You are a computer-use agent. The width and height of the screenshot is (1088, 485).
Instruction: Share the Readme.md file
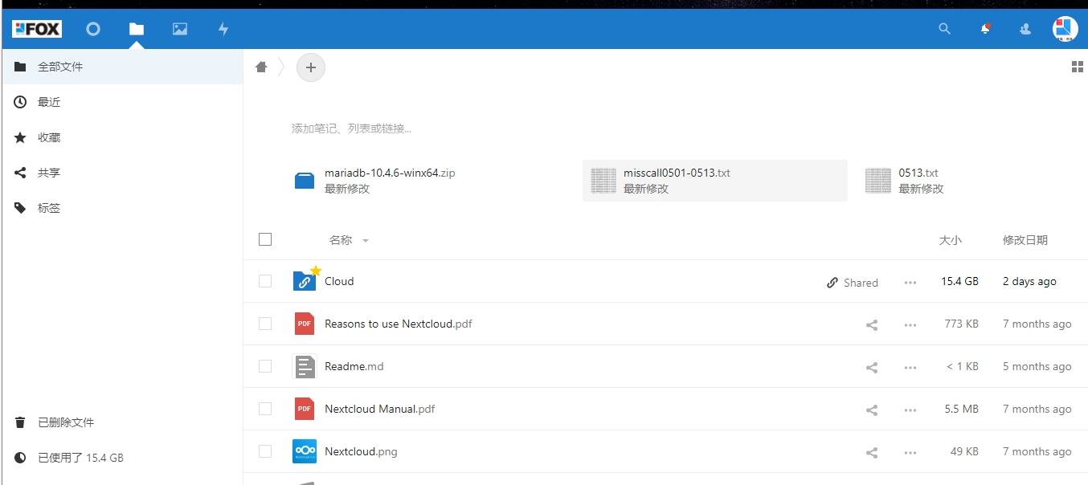(872, 368)
